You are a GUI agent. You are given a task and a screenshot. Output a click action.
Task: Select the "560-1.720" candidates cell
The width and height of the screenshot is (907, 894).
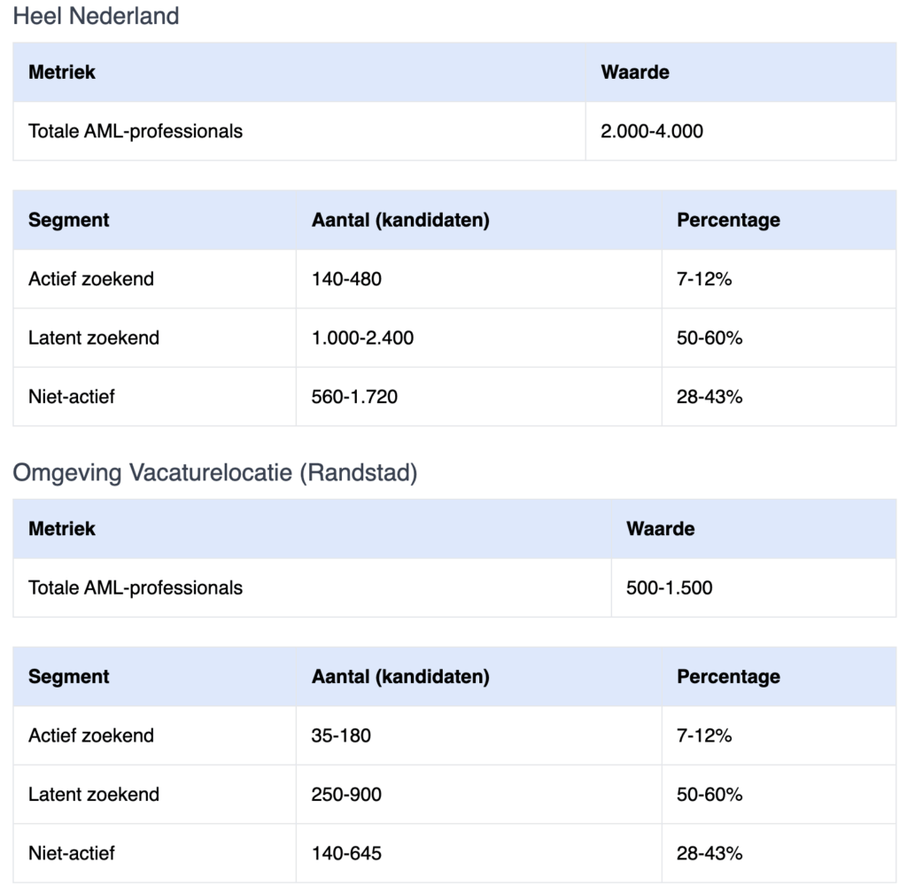[x=354, y=397]
